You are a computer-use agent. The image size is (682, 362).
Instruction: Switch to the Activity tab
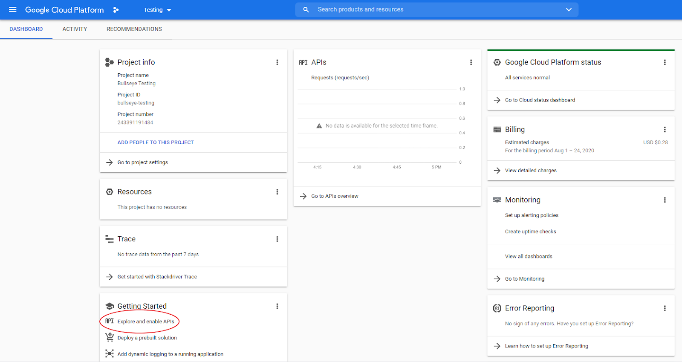pyautogui.click(x=75, y=29)
